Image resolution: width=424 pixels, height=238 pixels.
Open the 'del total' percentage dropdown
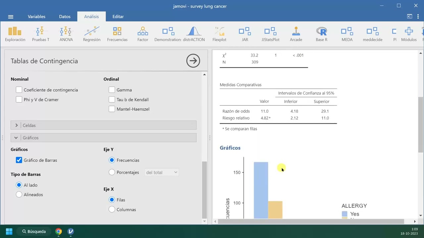161,173
